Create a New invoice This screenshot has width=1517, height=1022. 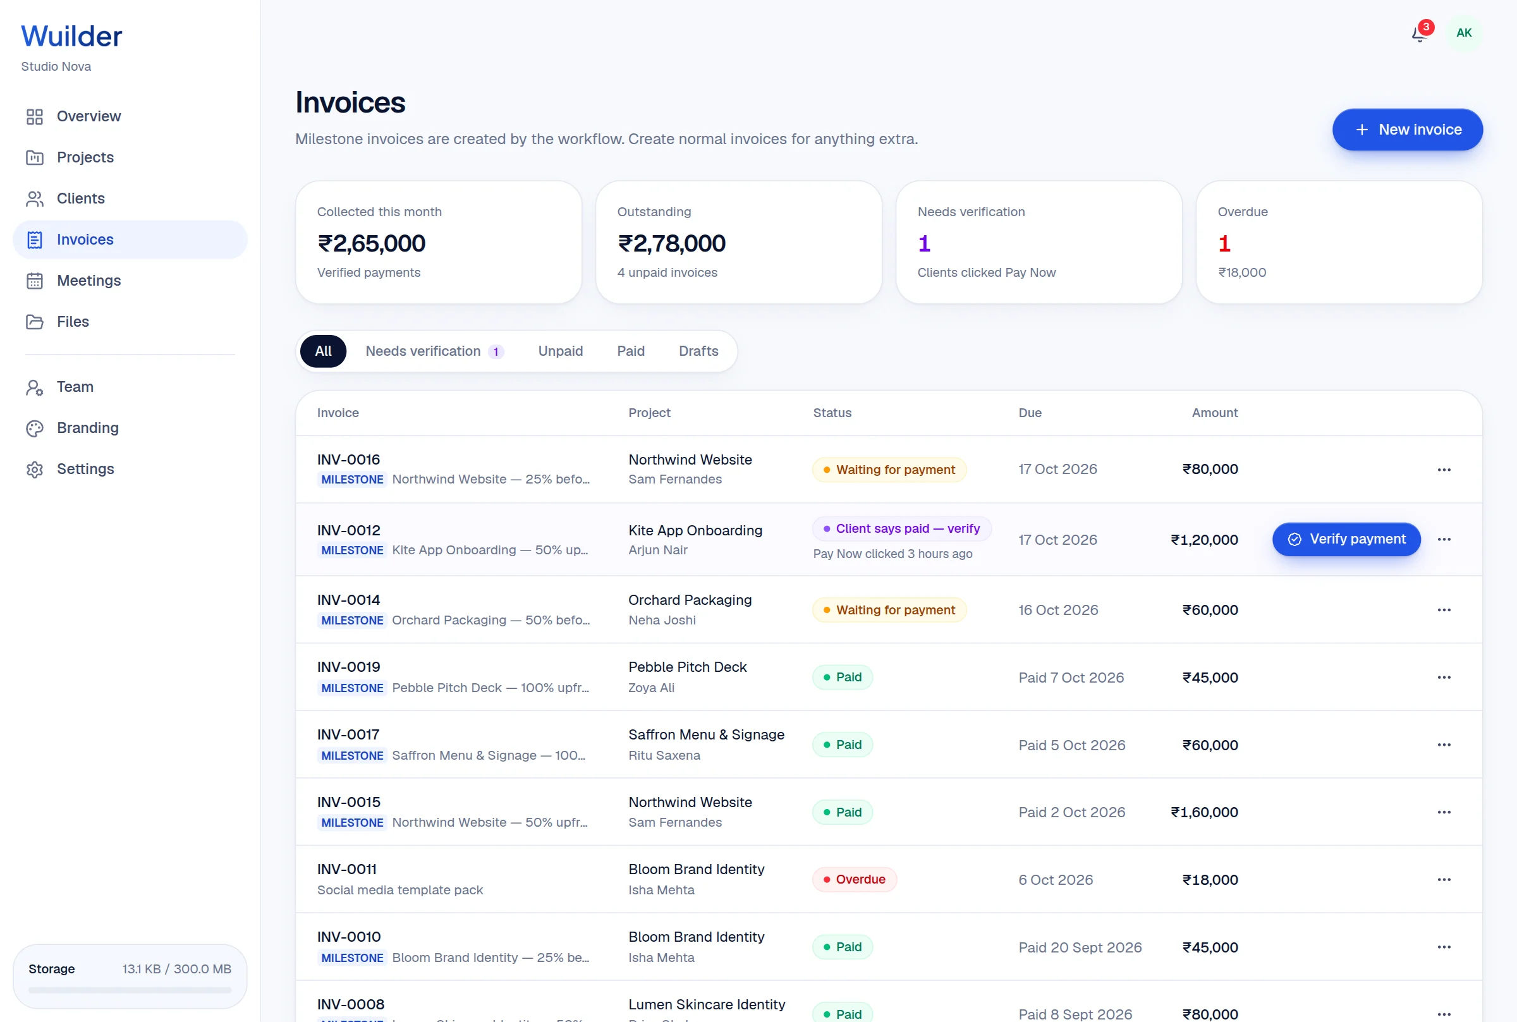[1408, 130]
